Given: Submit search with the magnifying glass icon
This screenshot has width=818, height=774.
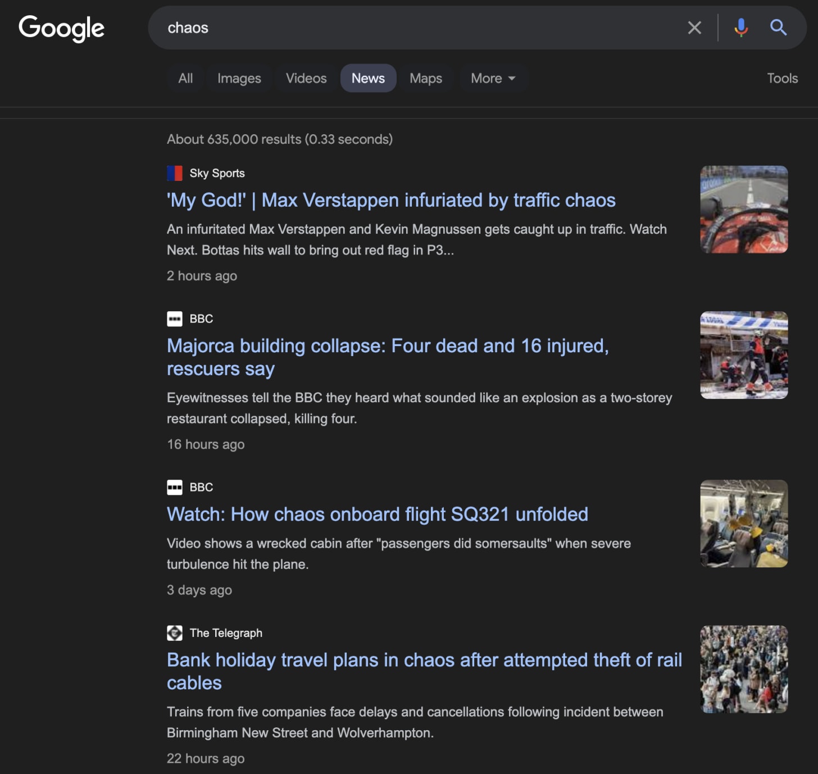Looking at the screenshot, I should coord(778,27).
